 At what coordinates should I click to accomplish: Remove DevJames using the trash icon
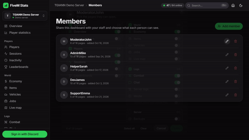(x=236, y=81)
